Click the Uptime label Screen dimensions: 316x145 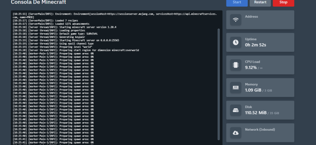251,39
